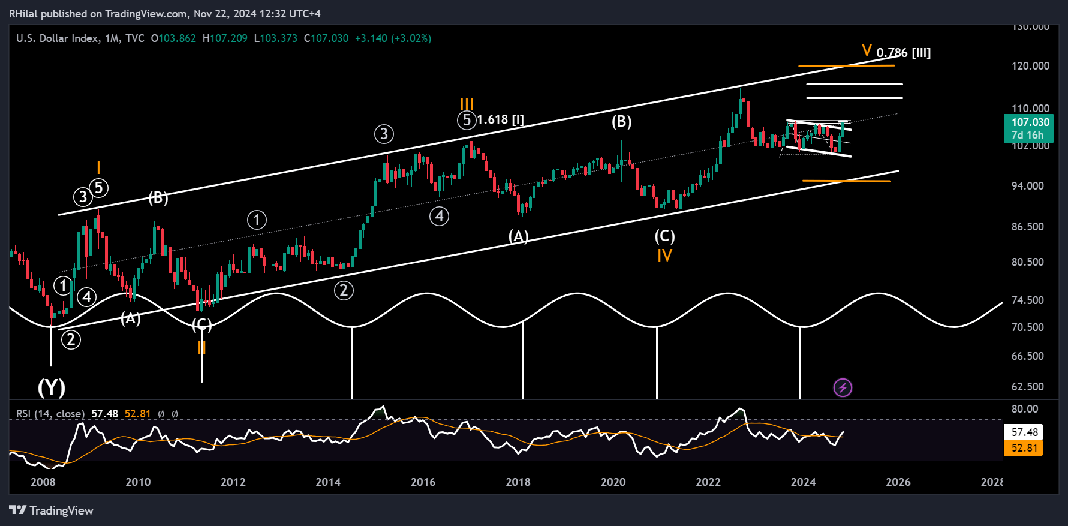Click the change value +3.140 (+3.02%)
Image resolution: width=1068 pixels, height=526 pixels.
coord(393,38)
